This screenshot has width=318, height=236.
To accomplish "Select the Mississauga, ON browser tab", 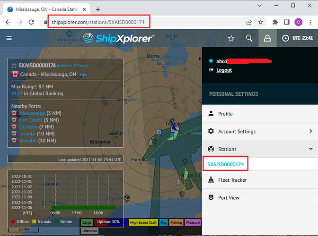I will click(47, 9).
